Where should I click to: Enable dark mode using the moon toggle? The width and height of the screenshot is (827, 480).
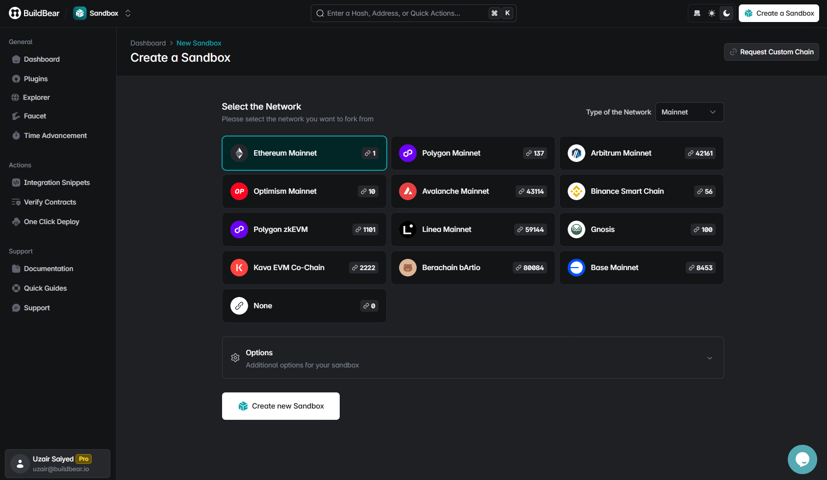coord(726,13)
